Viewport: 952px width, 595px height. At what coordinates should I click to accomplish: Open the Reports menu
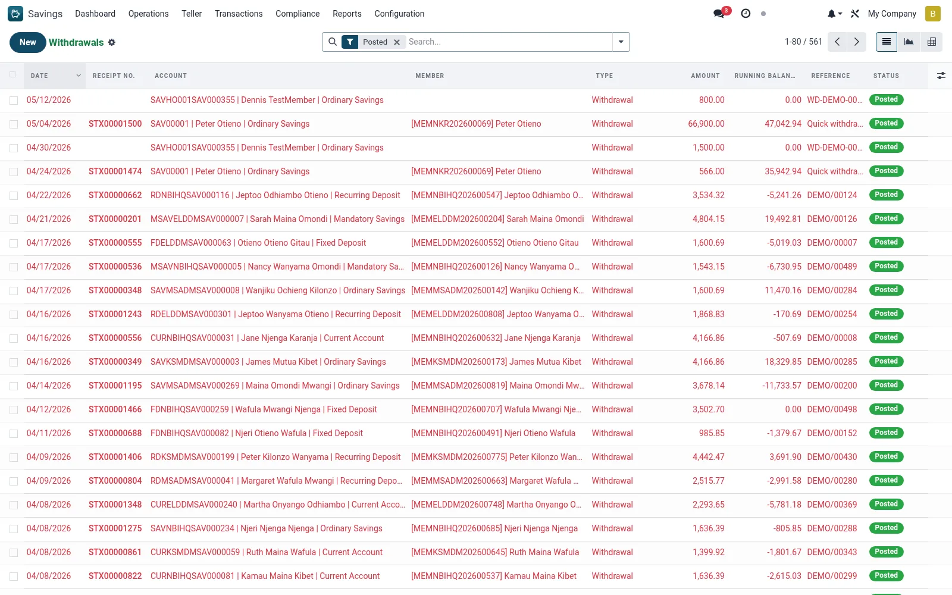pyautogui.click(x=347, y=14)
